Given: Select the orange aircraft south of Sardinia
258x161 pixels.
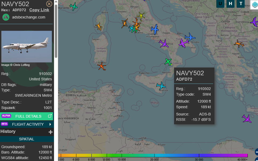Looking at the screenshot, I should pyautogui.click(x=102, y=66).
